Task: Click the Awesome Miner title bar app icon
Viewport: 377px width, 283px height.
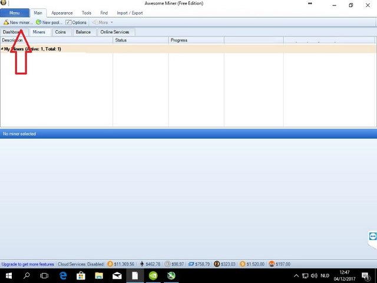Action: pos(3,2)
